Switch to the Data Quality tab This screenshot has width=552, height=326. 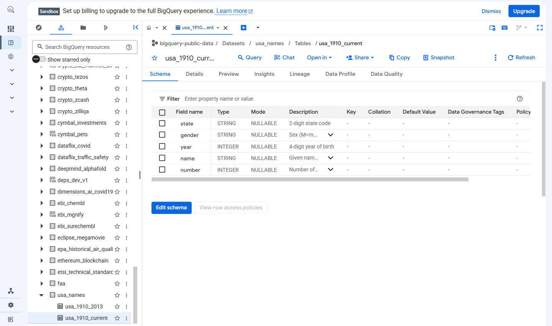[386, 74]
